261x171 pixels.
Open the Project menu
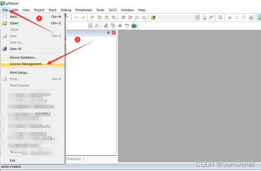tap(39, 10)
